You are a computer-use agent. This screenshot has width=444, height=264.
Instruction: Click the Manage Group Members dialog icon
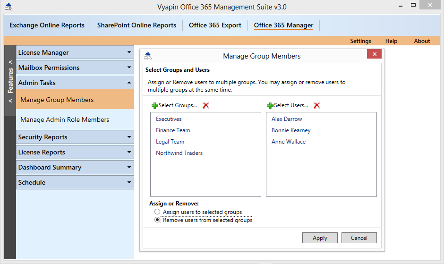[x=148, y=56]
